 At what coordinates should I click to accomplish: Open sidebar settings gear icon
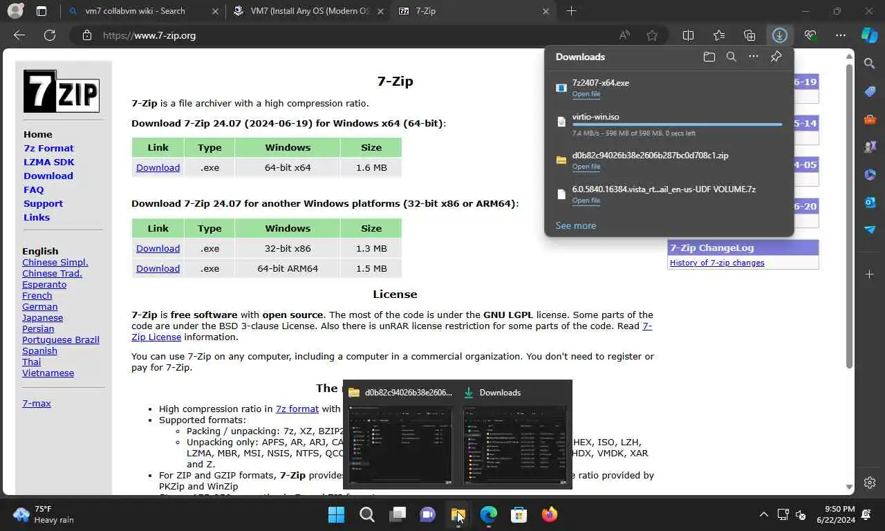870,483
